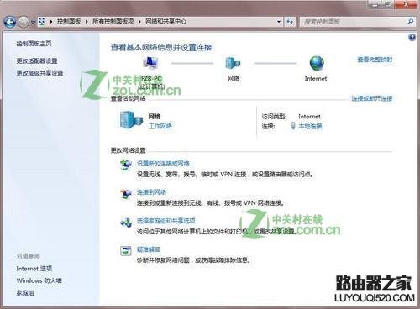Click 连接或断开连接 link
Screen dimensions: 420x309
click(x=372, y=98)
